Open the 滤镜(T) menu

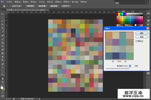click(58, 2)
